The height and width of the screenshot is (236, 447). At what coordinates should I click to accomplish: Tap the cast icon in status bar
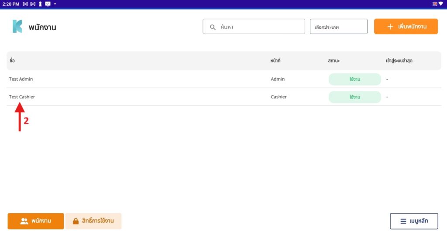(x=434, y=3)
